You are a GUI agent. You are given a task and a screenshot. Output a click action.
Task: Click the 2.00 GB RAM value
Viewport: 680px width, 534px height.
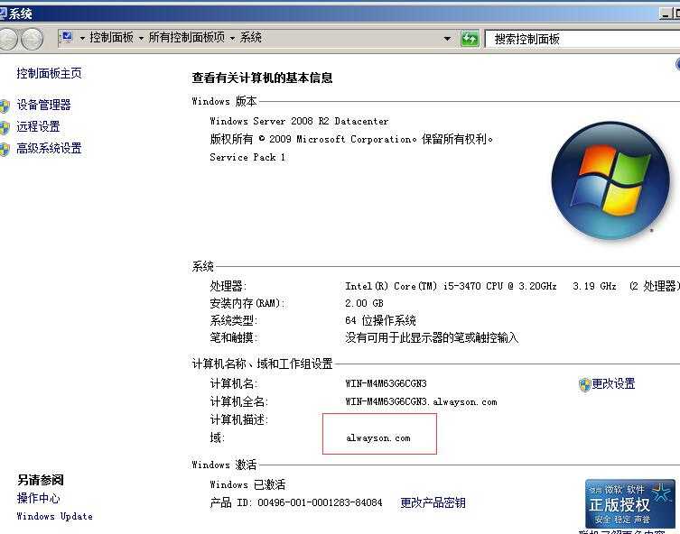[364, 303]
